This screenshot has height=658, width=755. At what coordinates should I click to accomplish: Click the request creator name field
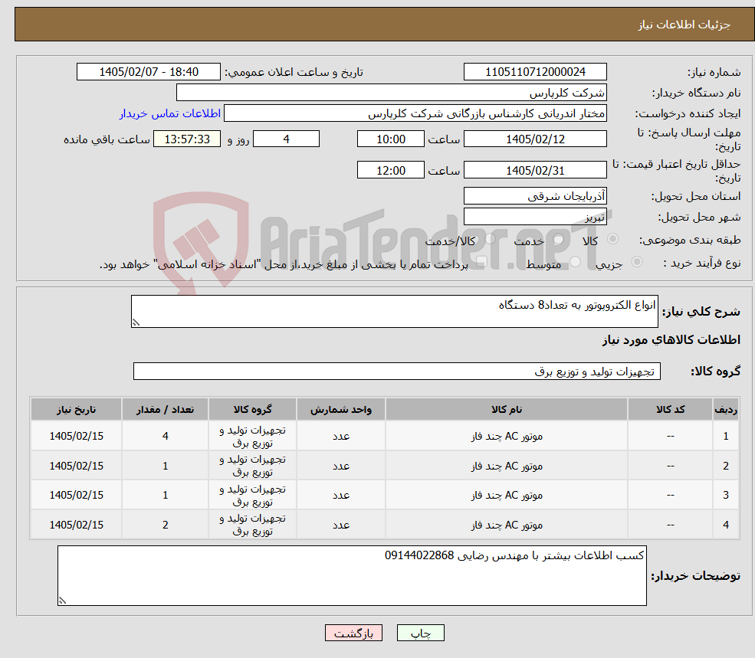click(x=415, y=113)
